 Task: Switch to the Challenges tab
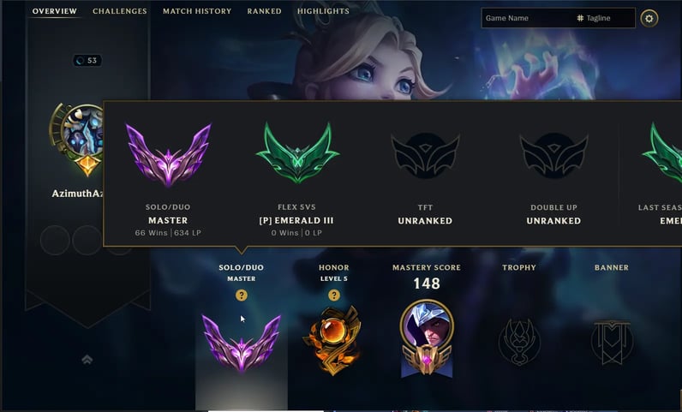click(120, 11)
